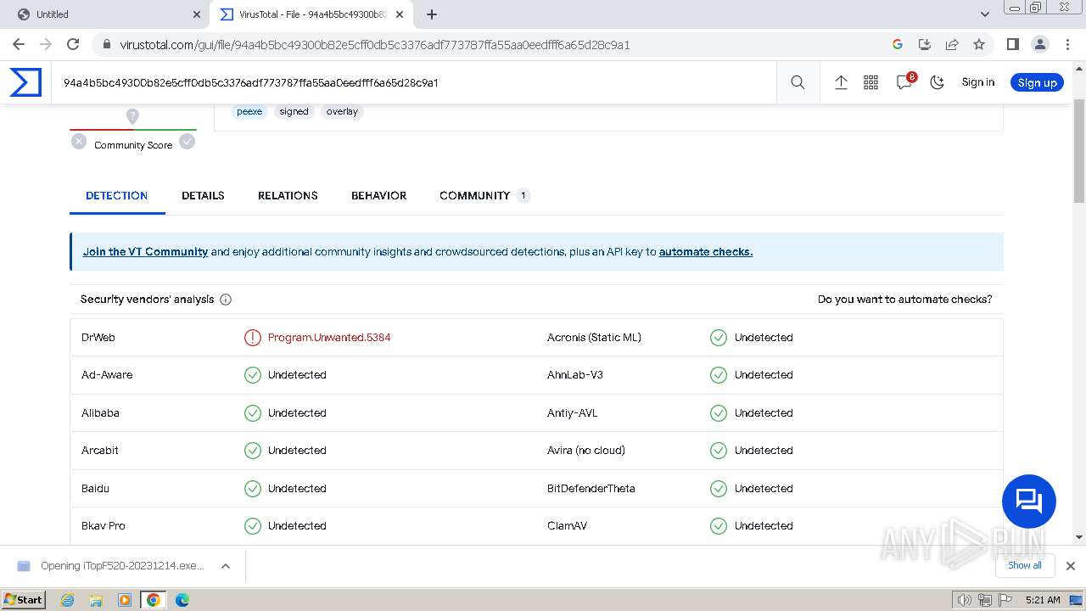Viewport: 1086px width, 611px height.
Task: Toggle dark mode moon icon
Action: 937,82
